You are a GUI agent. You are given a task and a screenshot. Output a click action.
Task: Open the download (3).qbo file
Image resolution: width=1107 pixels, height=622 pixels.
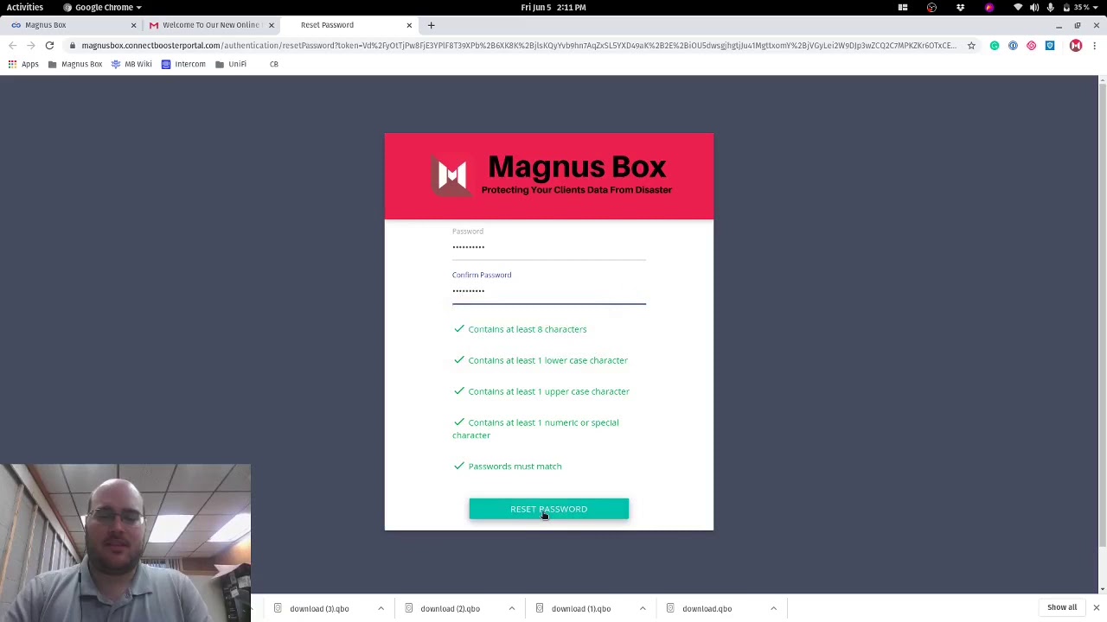[318, 609]
